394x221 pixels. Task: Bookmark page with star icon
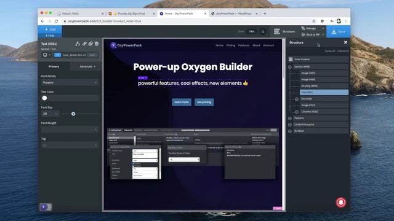313,21
